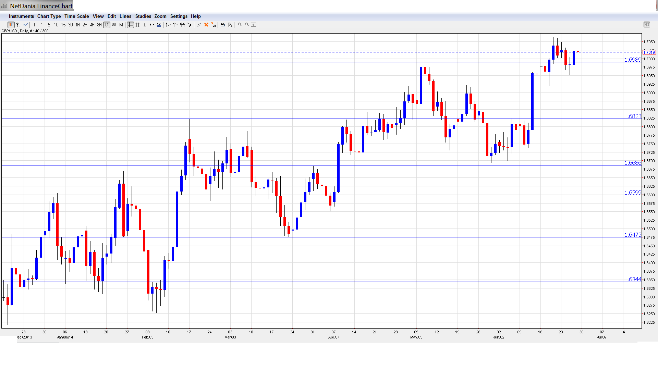Click the delete all lines icon

[x=214, y=25]
